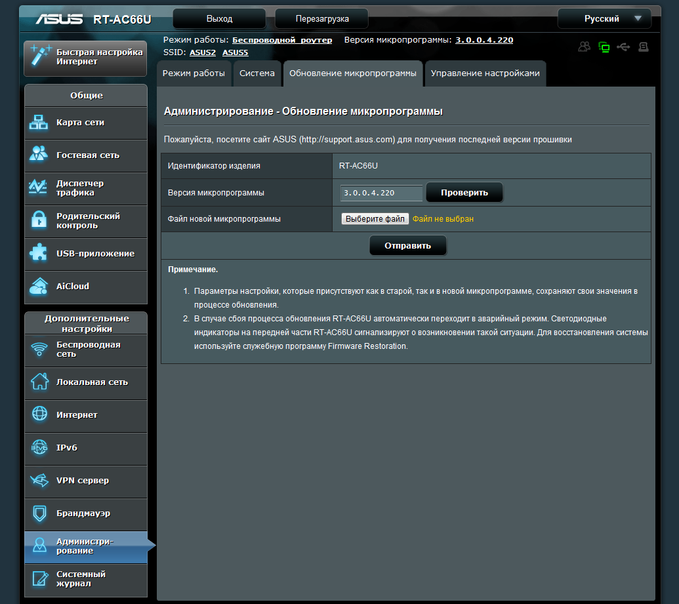Click the RT-AC66U product ID value
679x604 pixels.
click(x=358, y=166)
